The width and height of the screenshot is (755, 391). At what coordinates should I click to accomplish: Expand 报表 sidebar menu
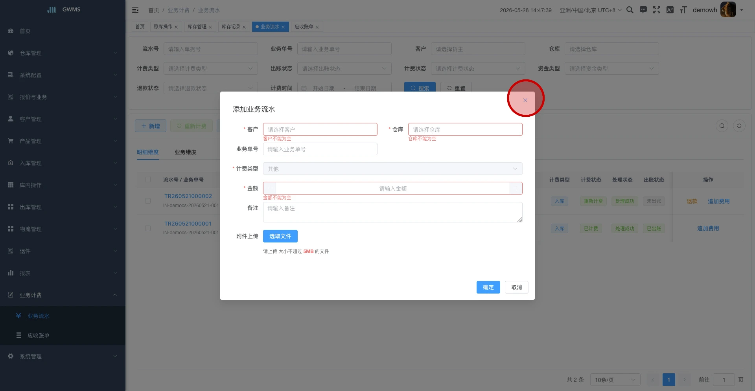pyautogui.click(x=63, y=273)
